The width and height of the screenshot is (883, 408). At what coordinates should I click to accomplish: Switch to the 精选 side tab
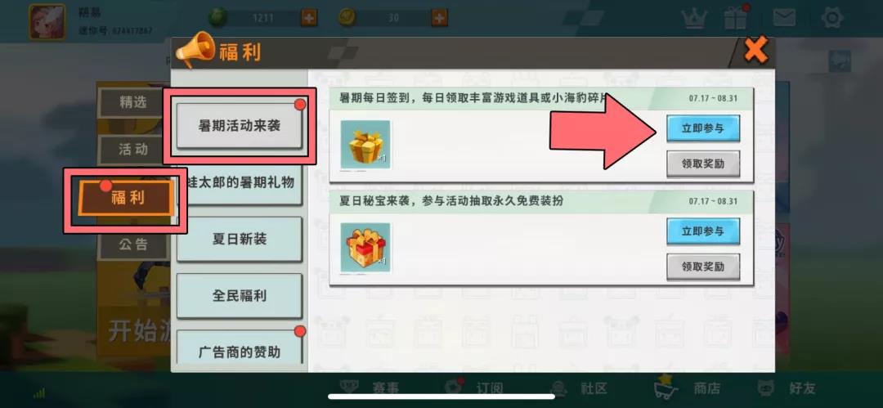click(x=133, y=102)
